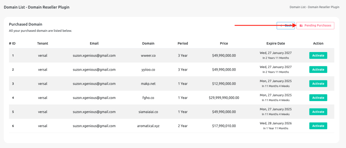
Task: Click the email in the aromatical.xyz row
Action: point(94,126)
